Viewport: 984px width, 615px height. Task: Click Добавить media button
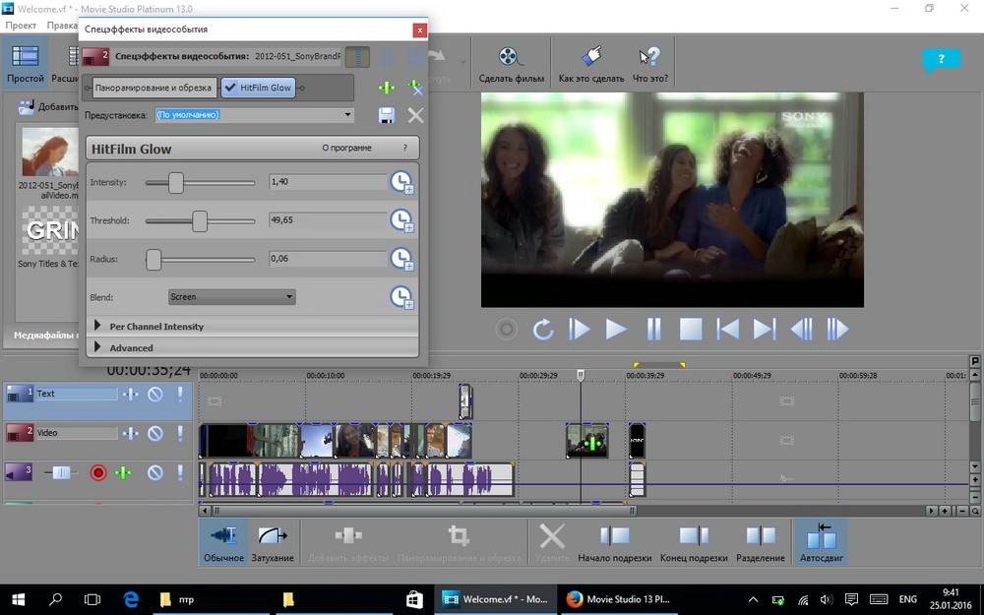click(x=47, y=106)
